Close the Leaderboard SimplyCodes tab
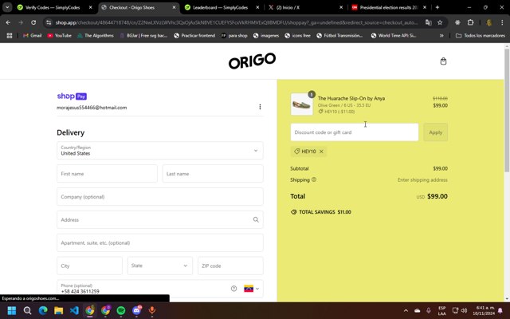The width and height of the screenshot is (510, 319). pos(257,7)
